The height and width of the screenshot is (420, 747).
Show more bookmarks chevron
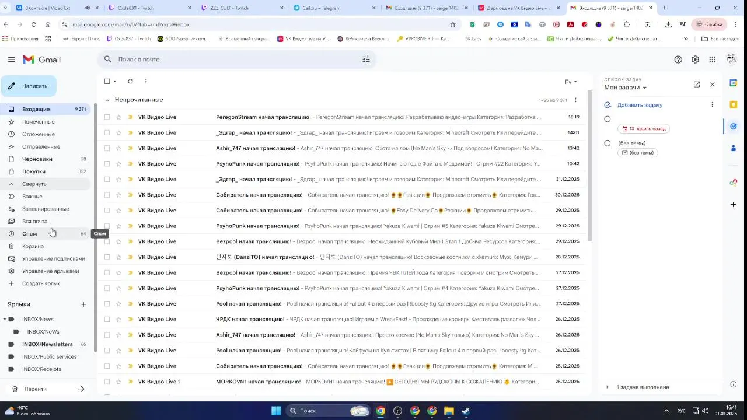click(686, 39)
